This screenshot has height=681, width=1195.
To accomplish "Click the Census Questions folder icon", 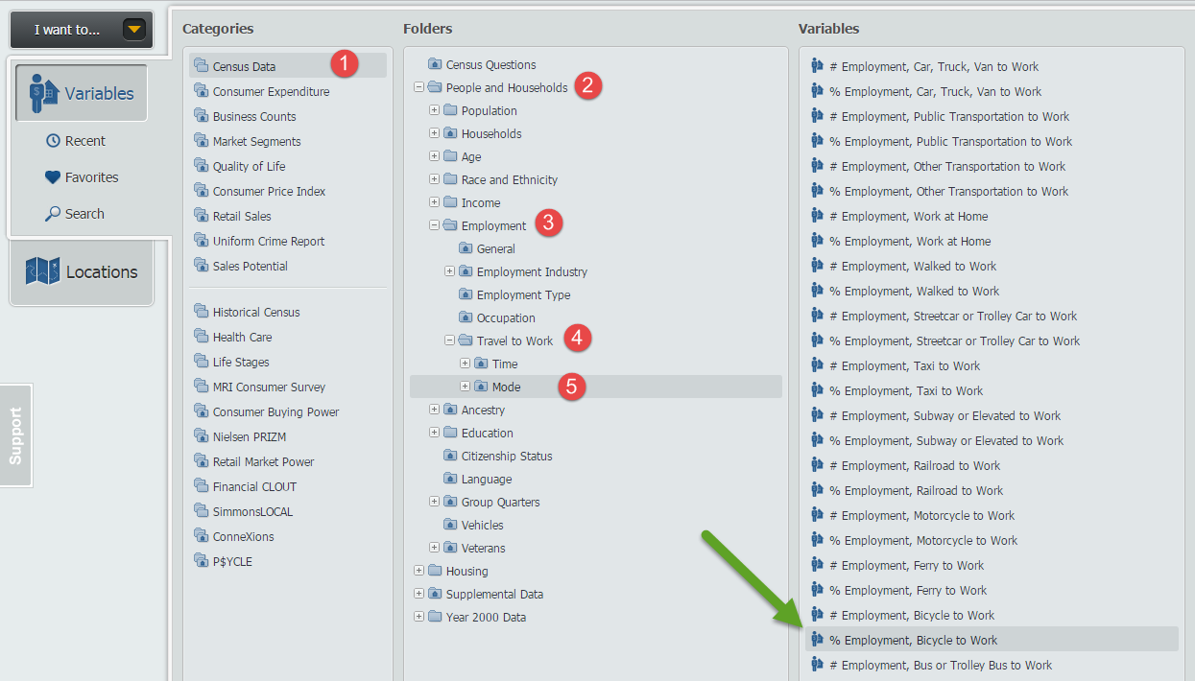I will 434,64.
